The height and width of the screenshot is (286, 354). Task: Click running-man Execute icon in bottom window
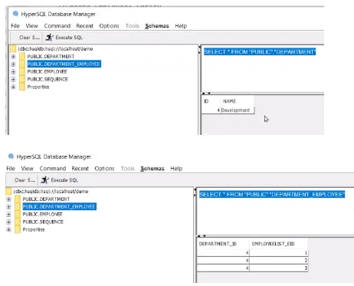click(44, 180)
